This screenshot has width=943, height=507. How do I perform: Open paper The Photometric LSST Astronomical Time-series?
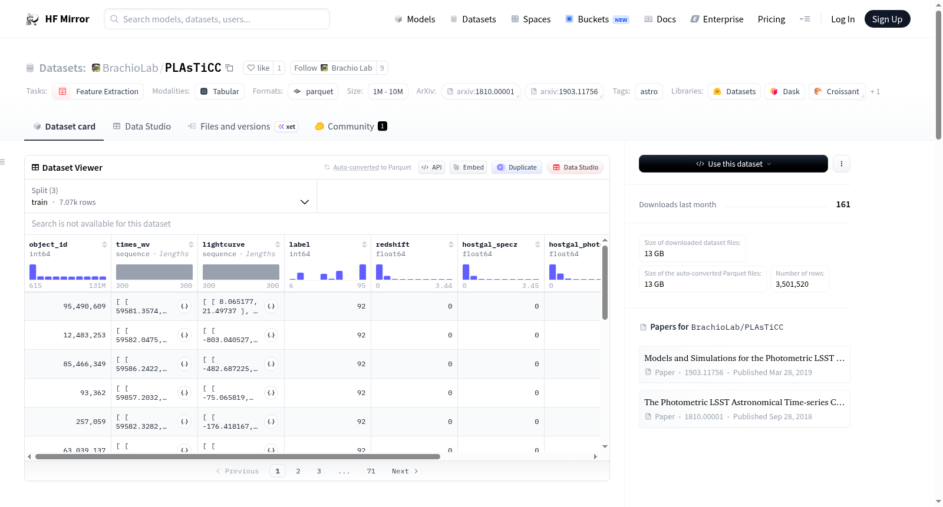[x=744, y=409]
